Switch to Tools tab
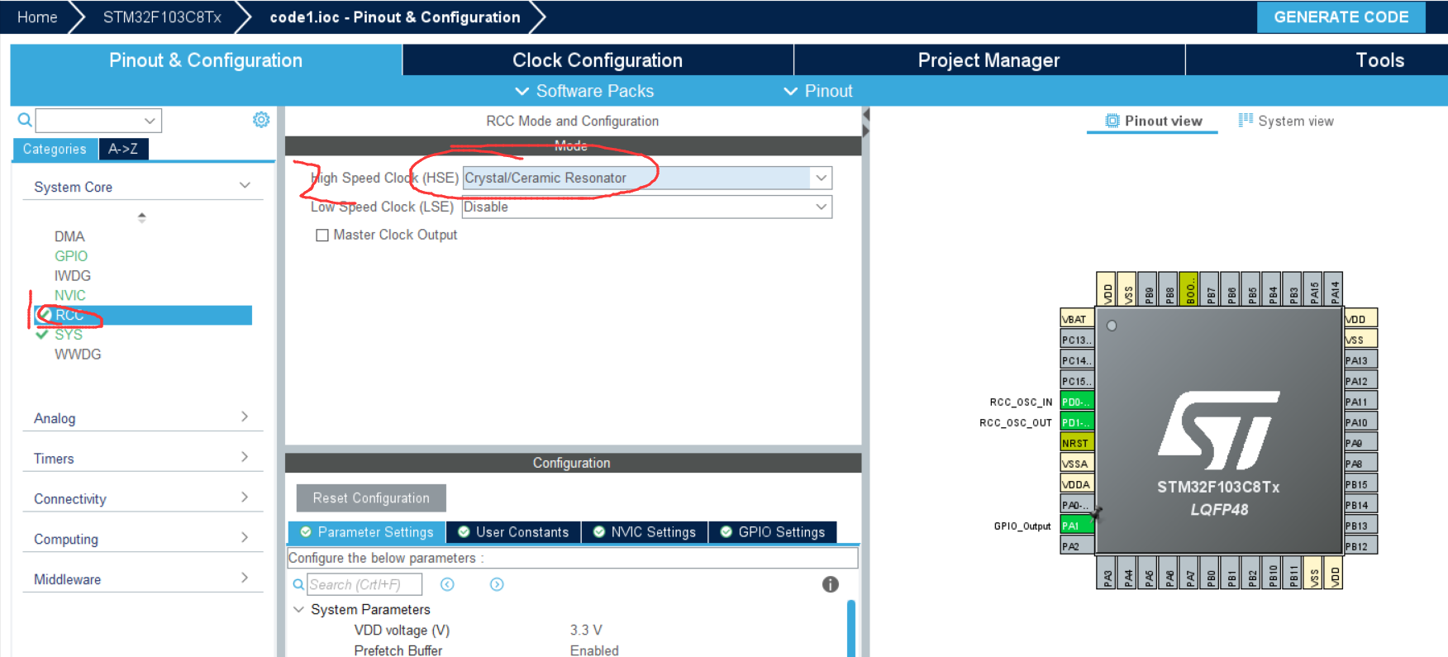Image resolution: width=1448 pixels, height=657 pixels. (1379, 60)
